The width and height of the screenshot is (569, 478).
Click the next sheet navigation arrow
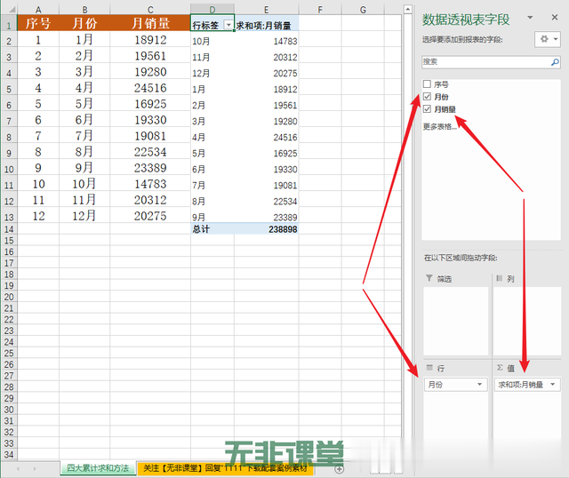(35, 468)
